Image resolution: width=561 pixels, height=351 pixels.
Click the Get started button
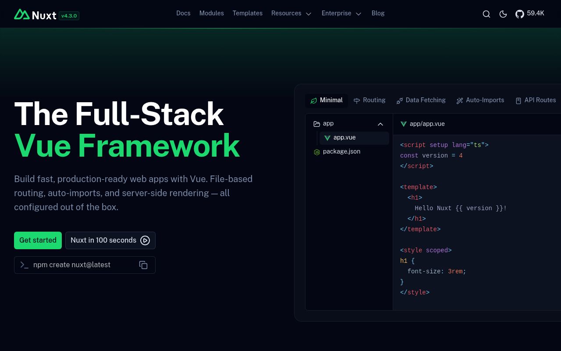pyautogui.click(x=38, y=240)
